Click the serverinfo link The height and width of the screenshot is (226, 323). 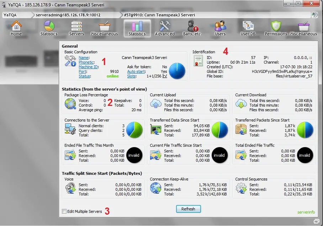[x=306, y=212]
